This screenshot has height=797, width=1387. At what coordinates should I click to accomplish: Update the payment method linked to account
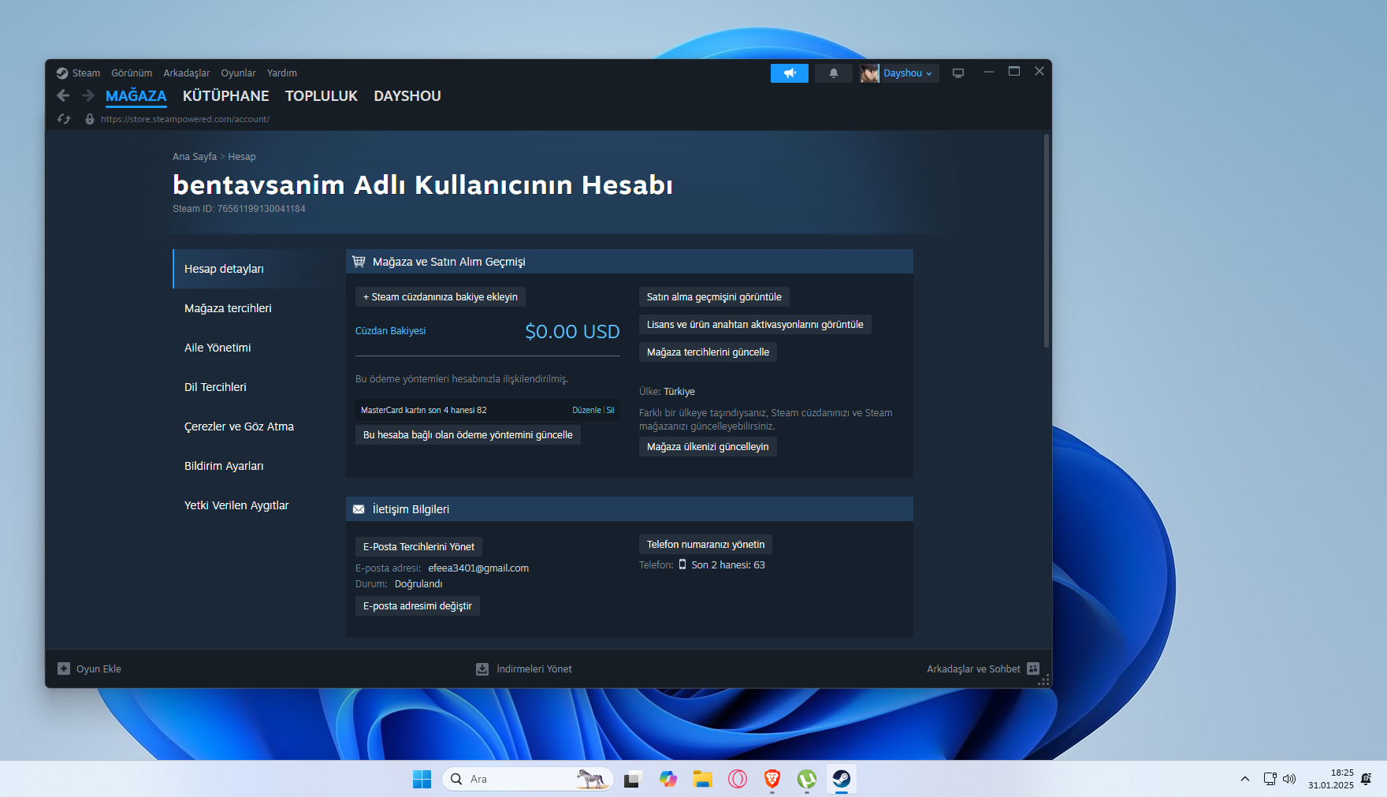point(468,435)
